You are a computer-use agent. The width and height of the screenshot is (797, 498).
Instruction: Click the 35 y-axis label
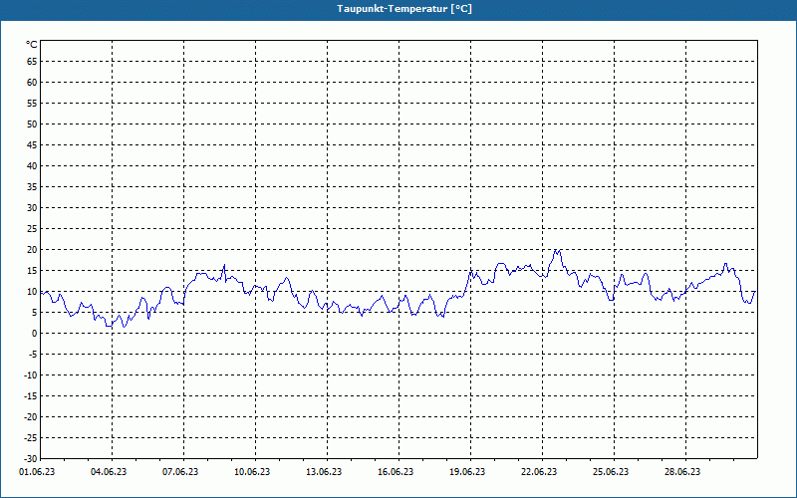click(x=32, y=187)
